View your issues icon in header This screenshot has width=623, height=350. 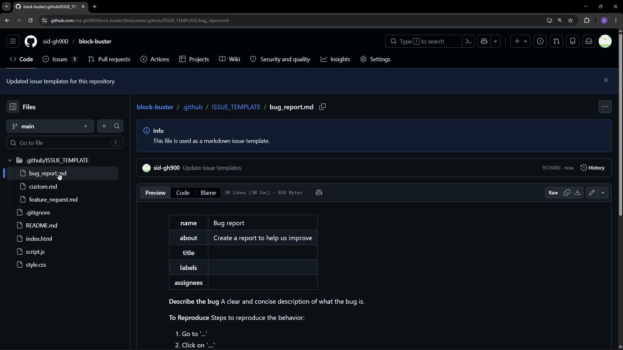tap(540, 41)
